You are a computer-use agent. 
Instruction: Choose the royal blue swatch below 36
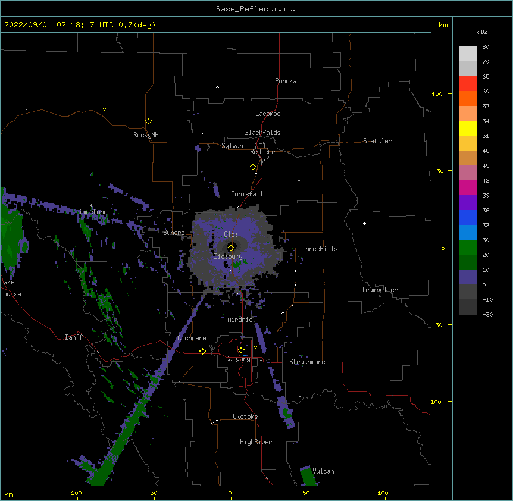pyautogui.click(x=468, y=217)
